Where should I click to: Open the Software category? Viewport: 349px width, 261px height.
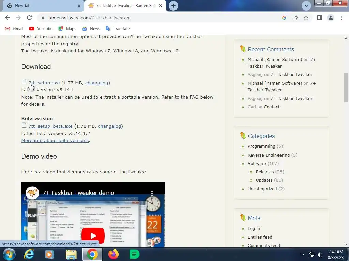(x=257, y=163)
